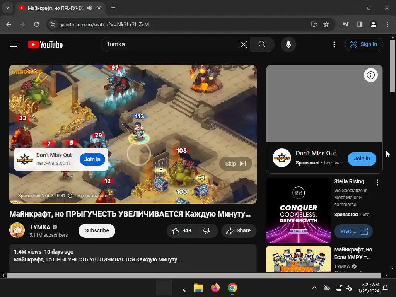Open the sponsored info icon in video
The width and height of the screenshot is (396, 297).
coord(70,195)
